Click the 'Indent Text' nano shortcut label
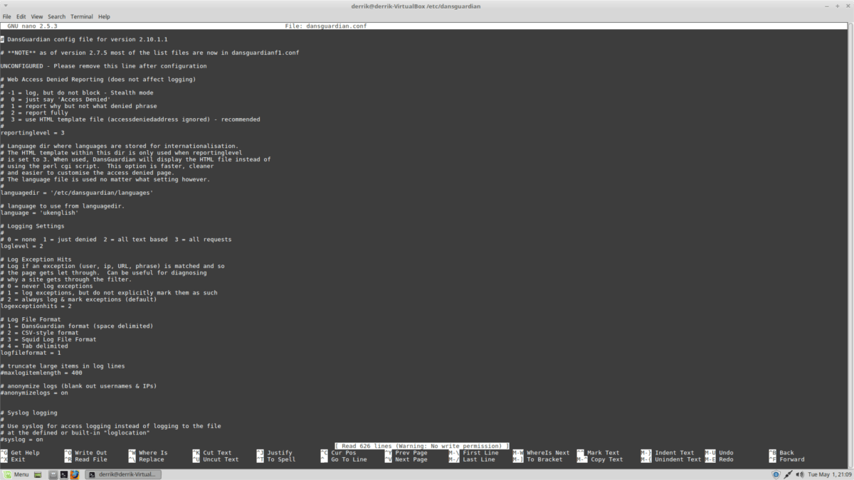Image resolution: width=854 pixels, height=480 pixels. [675, 453]
